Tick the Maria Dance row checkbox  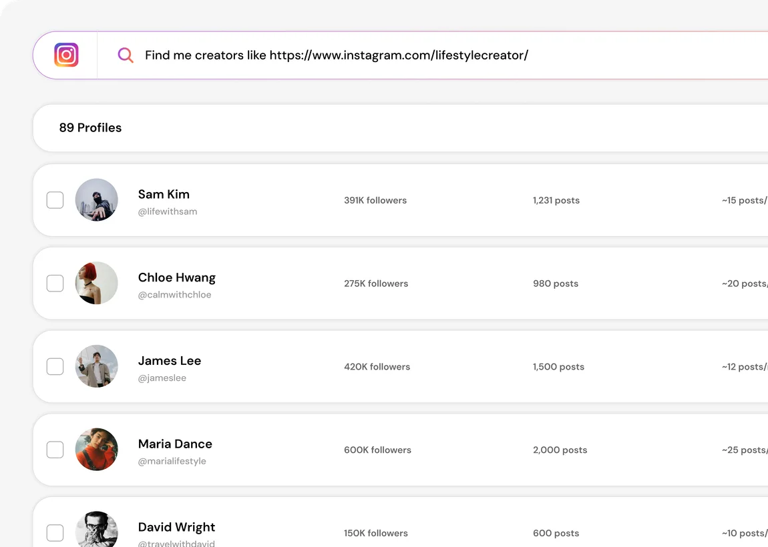tap(55, 450)
